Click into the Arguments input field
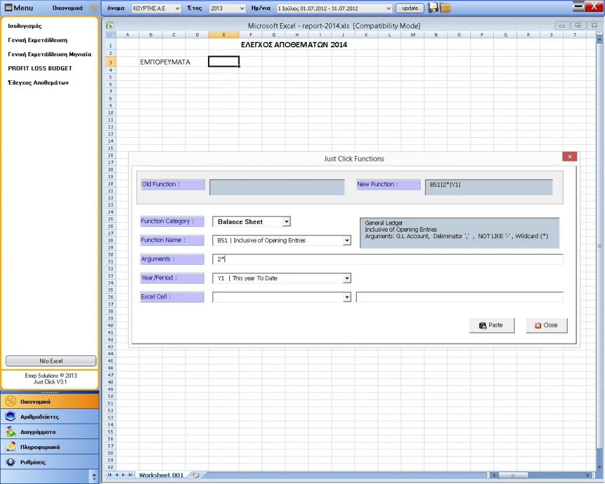This screenshot has height=484, width=605. (388, 259)
